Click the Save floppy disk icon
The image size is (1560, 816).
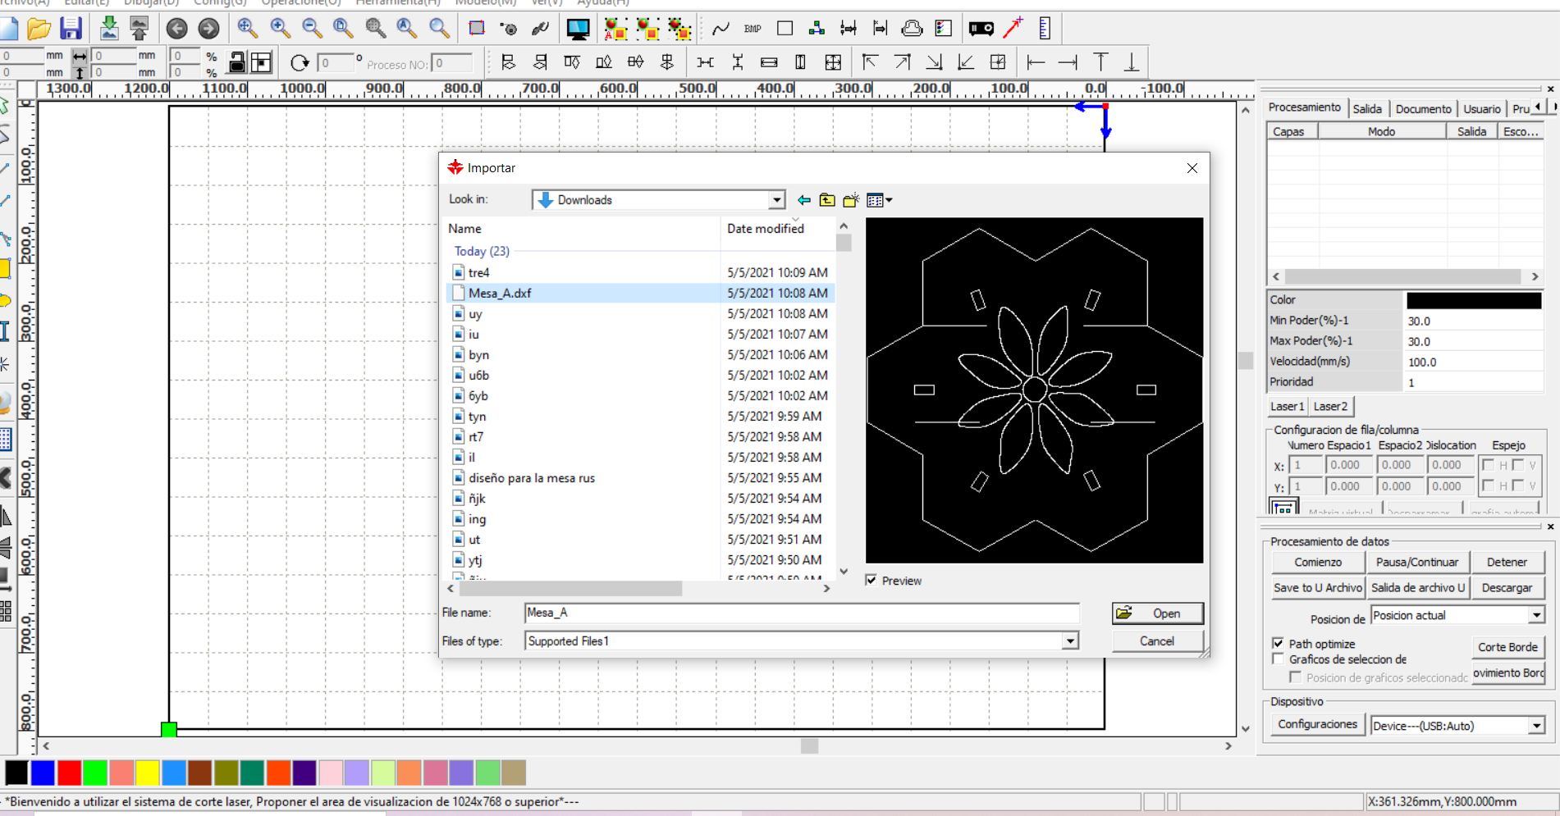tap(71, 29)
